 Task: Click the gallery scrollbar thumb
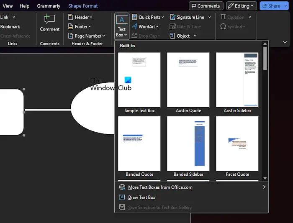(x=265, y=58)
